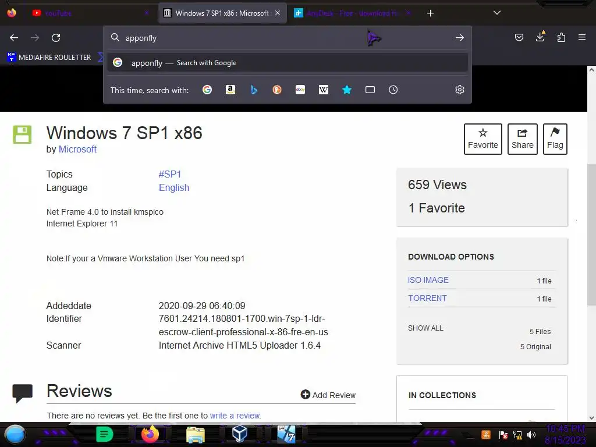
Task: Search this time with DuckDuckGo
Action: pos(277,90)
